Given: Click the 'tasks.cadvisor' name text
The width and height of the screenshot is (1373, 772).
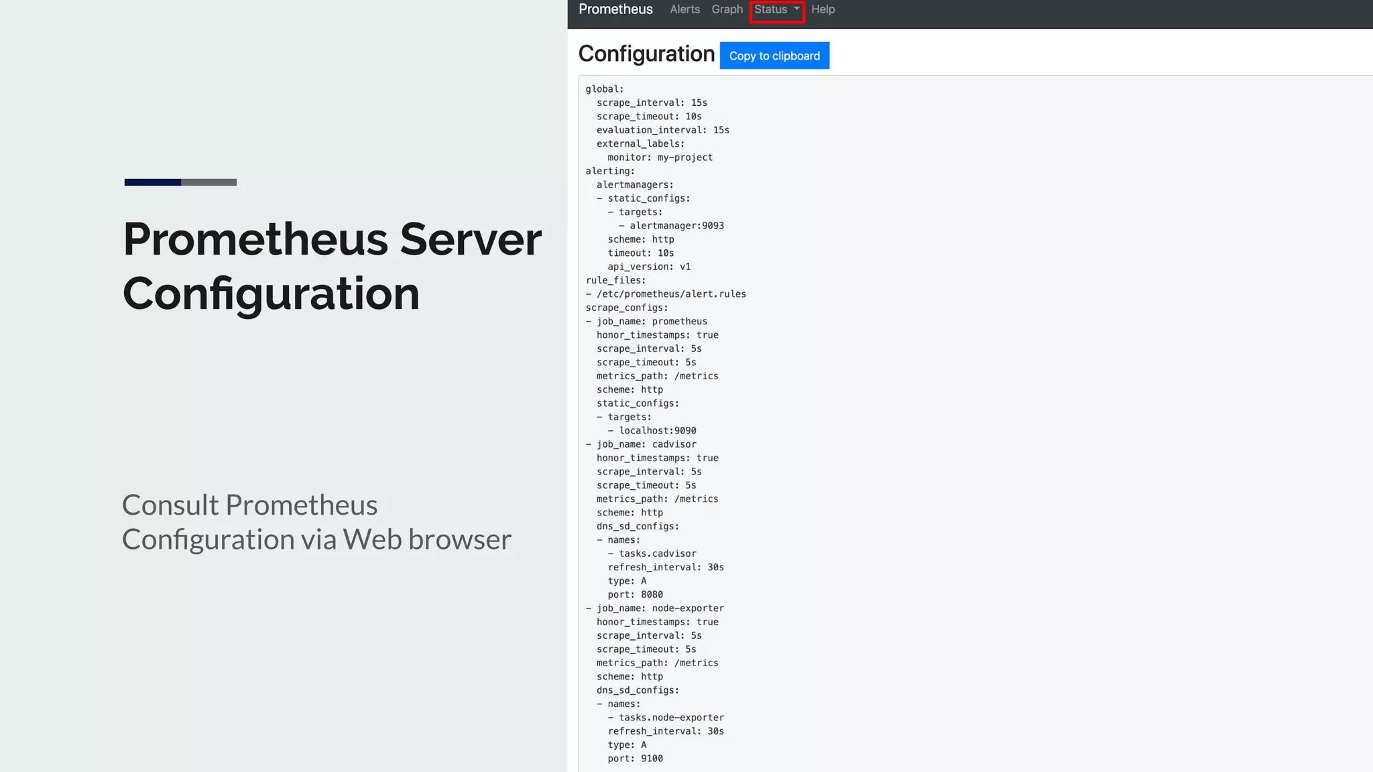Looking at the screenshot, I should pos(658,554).
